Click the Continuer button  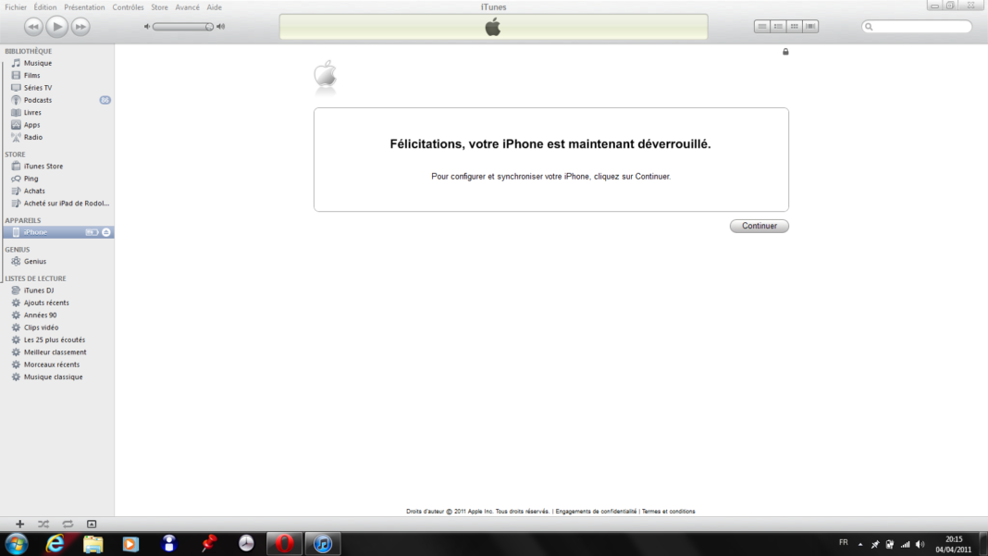760,226
